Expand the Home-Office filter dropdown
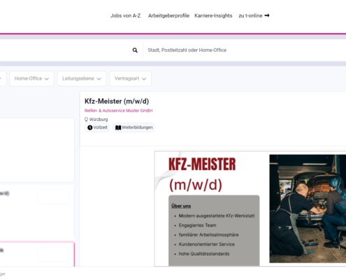 (x=31, y=78)
